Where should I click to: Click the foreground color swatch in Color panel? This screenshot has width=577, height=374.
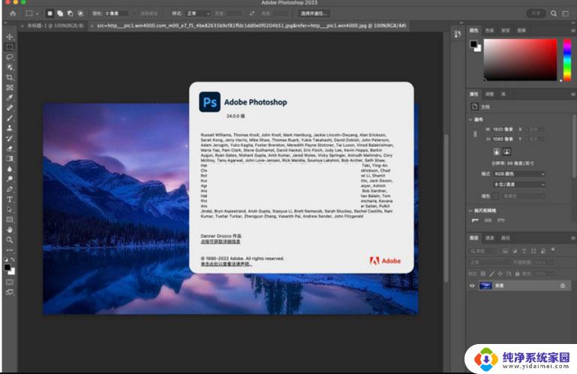473,44
